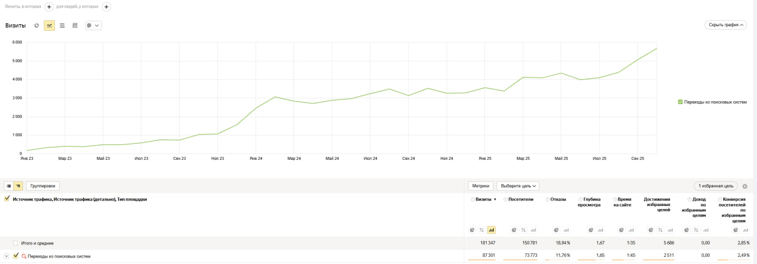This screenshot has width=757, height=264.
Task: Click the Метрики button
Action: (480, 186)
